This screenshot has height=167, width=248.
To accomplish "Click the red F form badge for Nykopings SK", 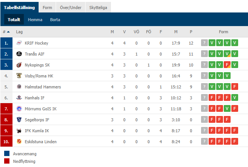I will click(227, 65).
